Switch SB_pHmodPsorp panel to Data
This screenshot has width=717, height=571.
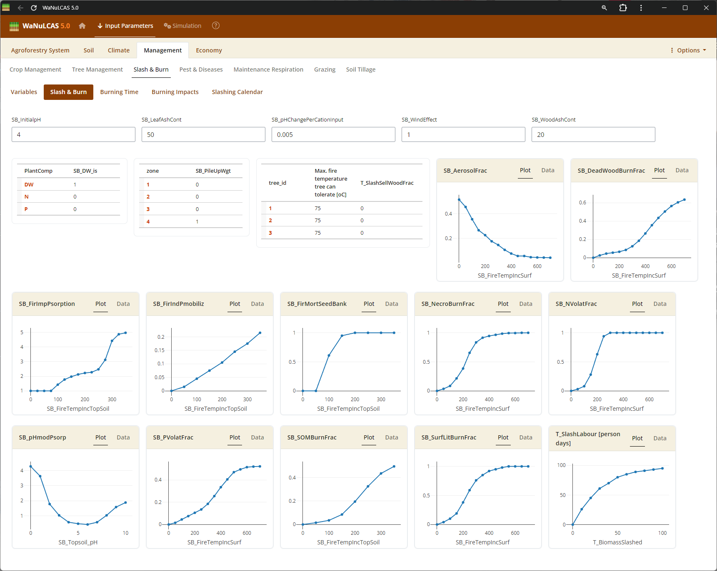click(123, 437)
